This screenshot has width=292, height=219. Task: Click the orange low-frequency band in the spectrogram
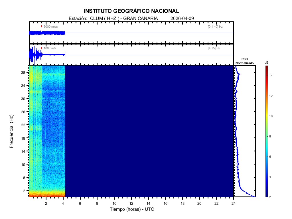pyautogui.click(x=47, y=195)
